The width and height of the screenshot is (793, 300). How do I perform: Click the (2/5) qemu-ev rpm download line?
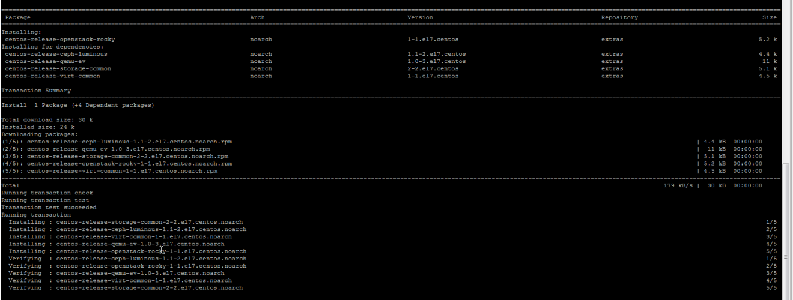(x=381, y=149)
